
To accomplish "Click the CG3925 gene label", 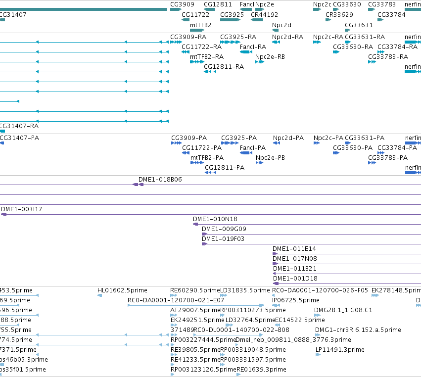I will [232, 15].
